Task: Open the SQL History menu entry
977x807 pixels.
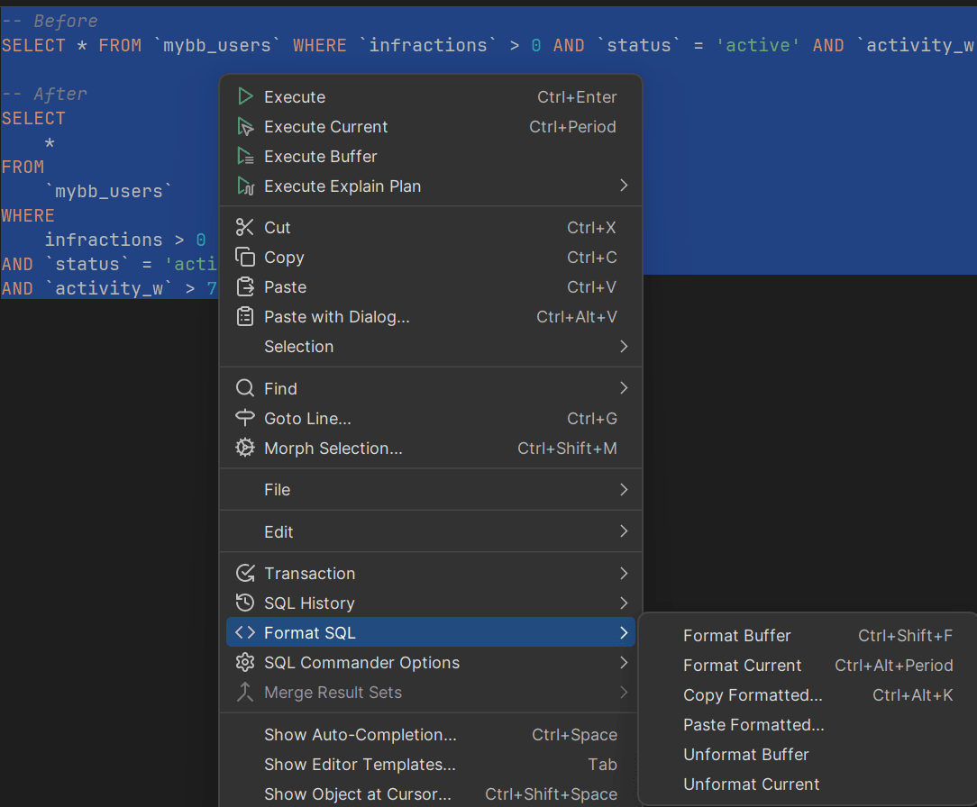Action: 431,603
